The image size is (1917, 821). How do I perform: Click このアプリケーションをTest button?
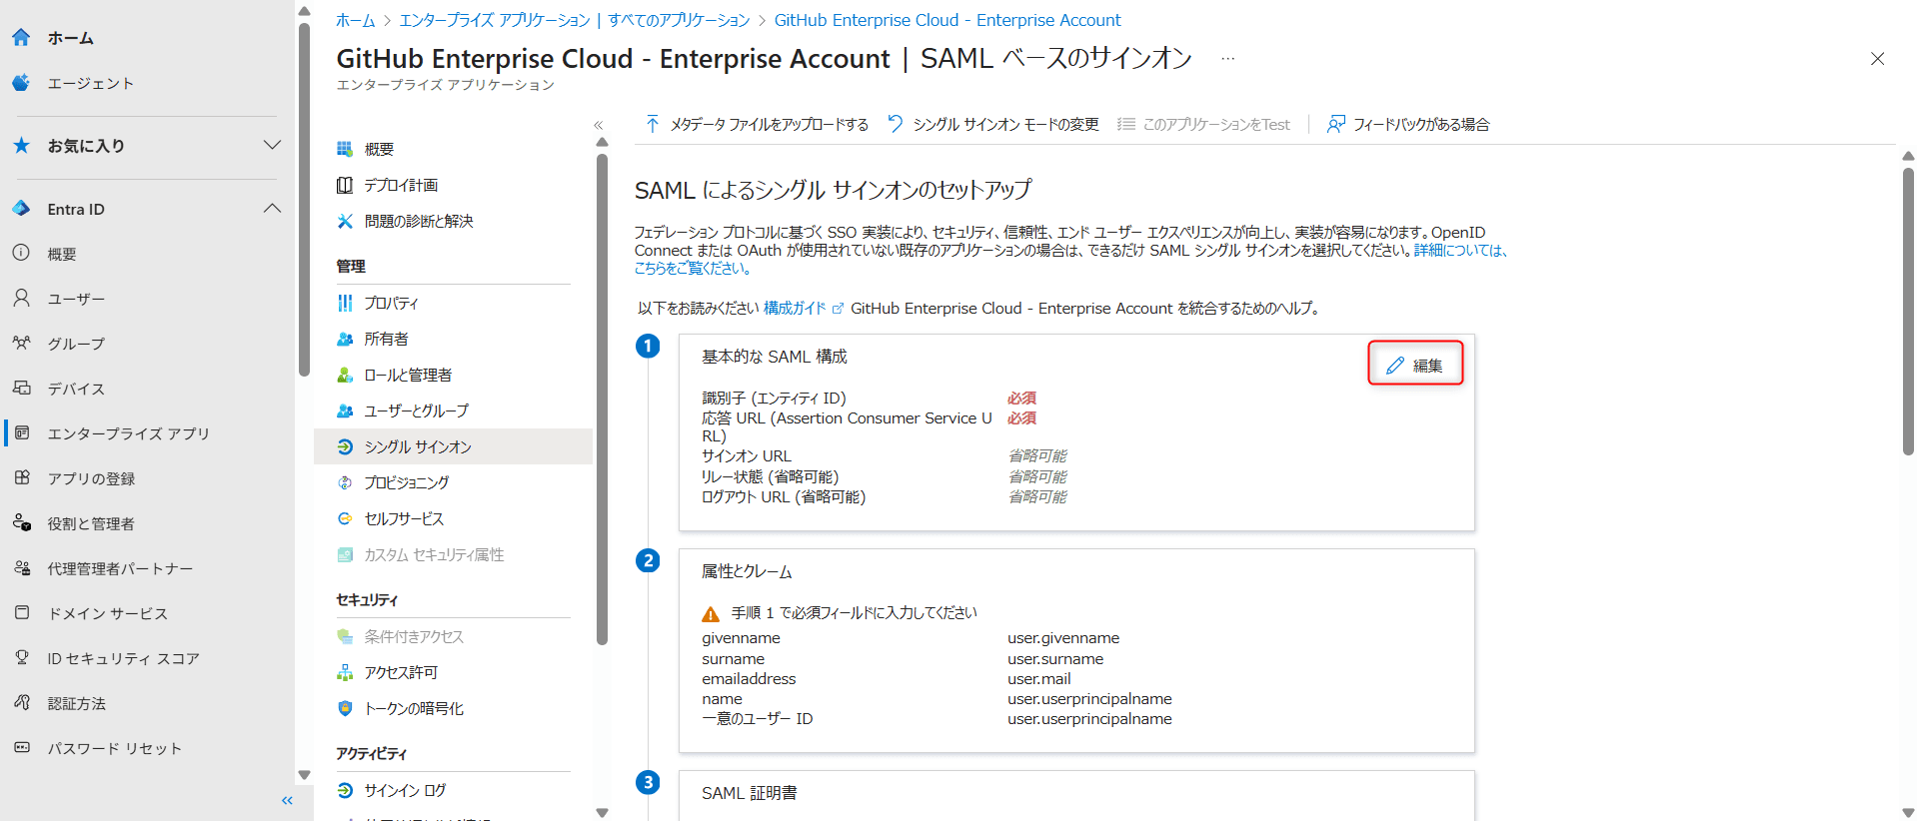[1203, 124]
